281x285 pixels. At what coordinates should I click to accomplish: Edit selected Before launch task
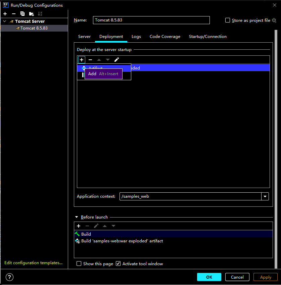tap(96, 226)
